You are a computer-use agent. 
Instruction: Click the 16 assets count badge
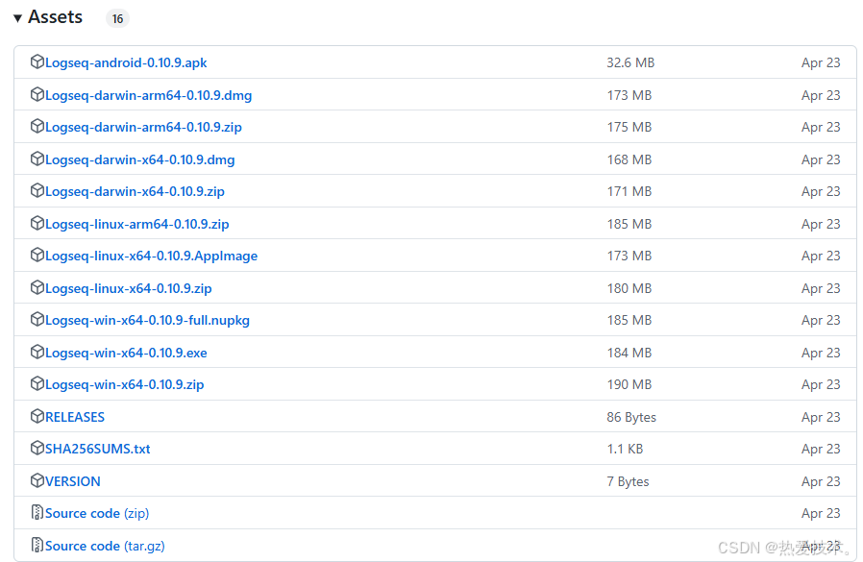tap(118, 18)
